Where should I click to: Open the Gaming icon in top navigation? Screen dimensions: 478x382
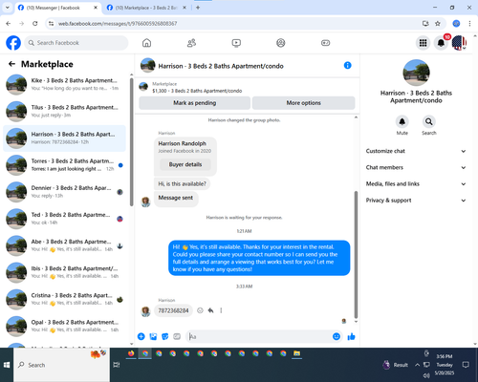[325, 43]
